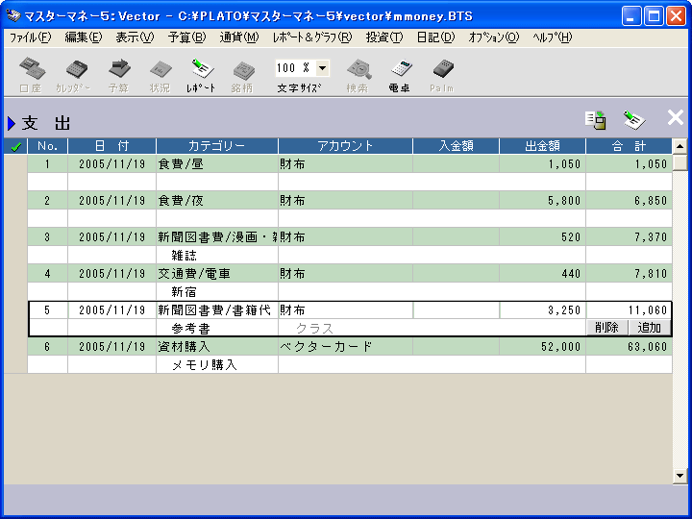Click the export list icon beside 支出 header
Image resolution: width=692 pixels, height=519 pixels.
[x=596, y=119]
